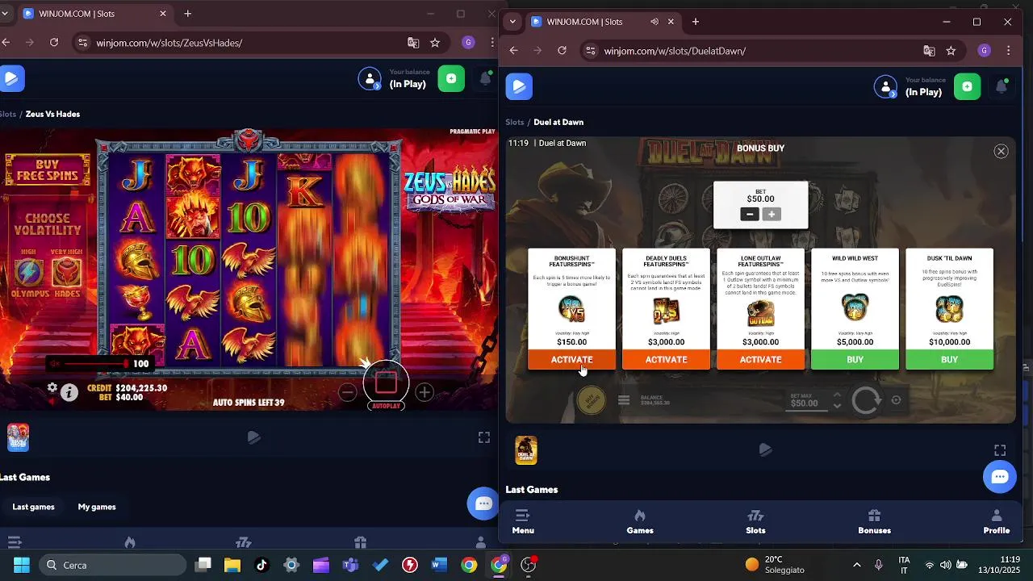Click round Buy Bonus coin in Duel at Dawn
The height and width of the screenshot is (581, 1033).
592,399
